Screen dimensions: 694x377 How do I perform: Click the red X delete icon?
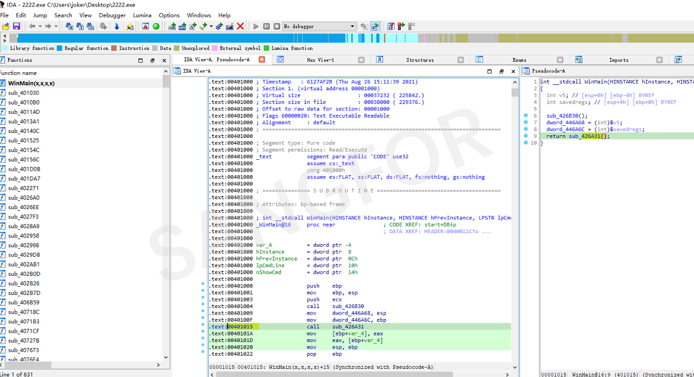pos(240,26)
